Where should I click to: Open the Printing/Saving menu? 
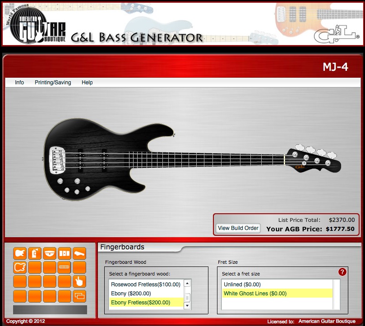coord(53,83)
